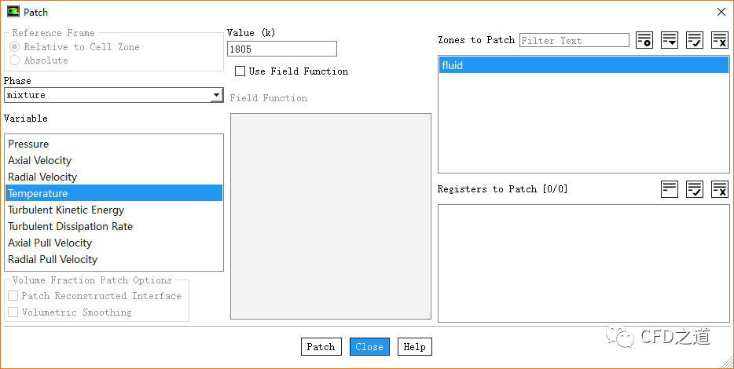734x369 pixels.
Task: Pick Radial Pull Velocity from Variable list
Action: [x=53, y=259]
